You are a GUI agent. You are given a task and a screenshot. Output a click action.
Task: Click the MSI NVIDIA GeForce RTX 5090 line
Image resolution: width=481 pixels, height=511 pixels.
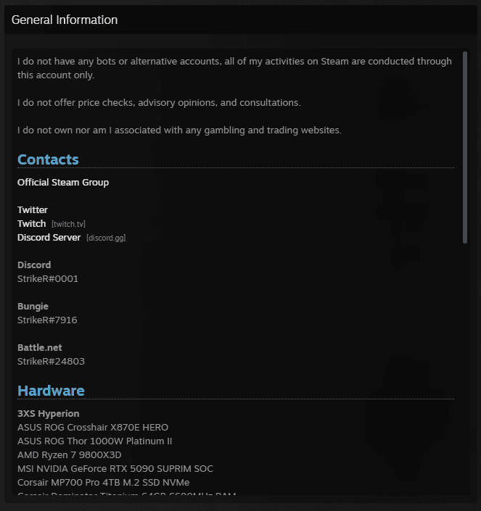pyautogui.click(x=115, y=469)
